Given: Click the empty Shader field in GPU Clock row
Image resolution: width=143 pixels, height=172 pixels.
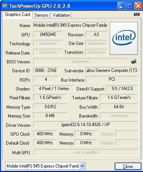Looking at the screenshot, I should point(127,134).
